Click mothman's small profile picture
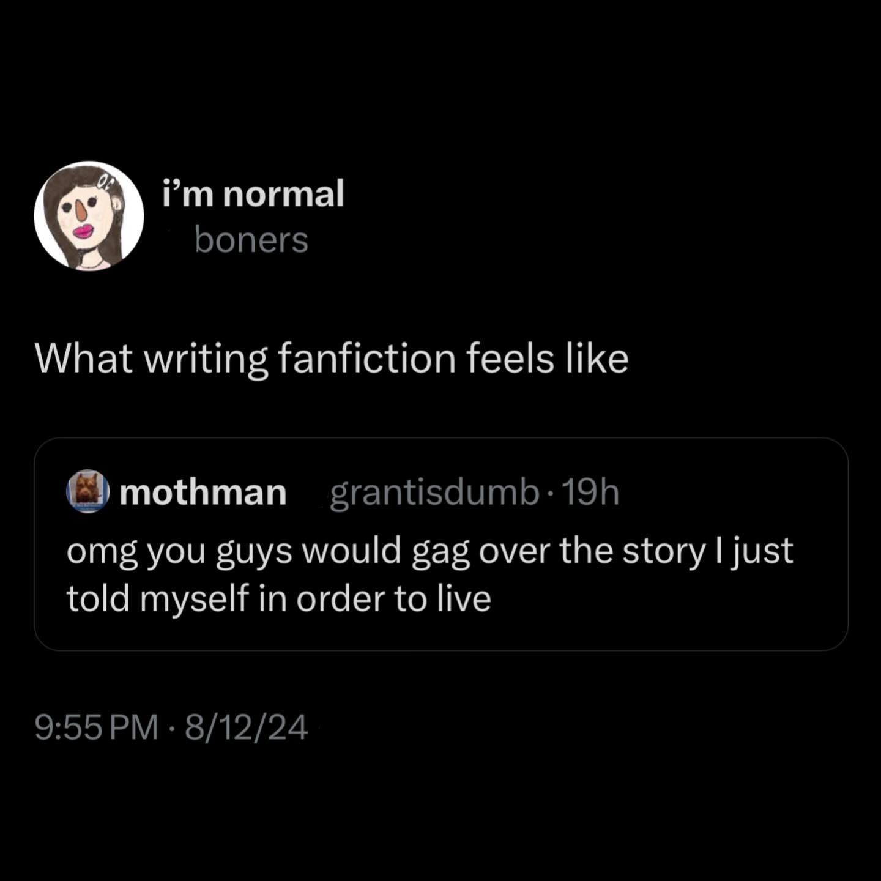 pos(87,491)
